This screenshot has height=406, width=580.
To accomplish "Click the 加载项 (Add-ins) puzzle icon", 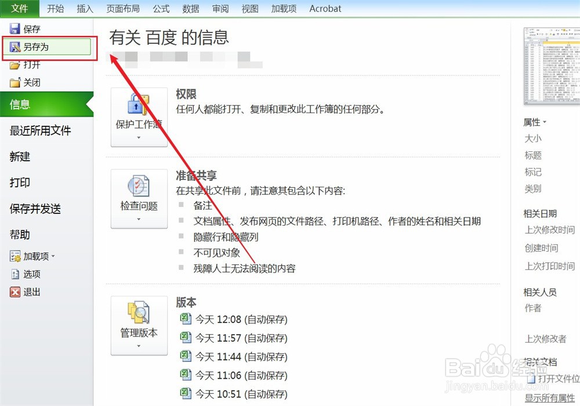I will point(16,256).
